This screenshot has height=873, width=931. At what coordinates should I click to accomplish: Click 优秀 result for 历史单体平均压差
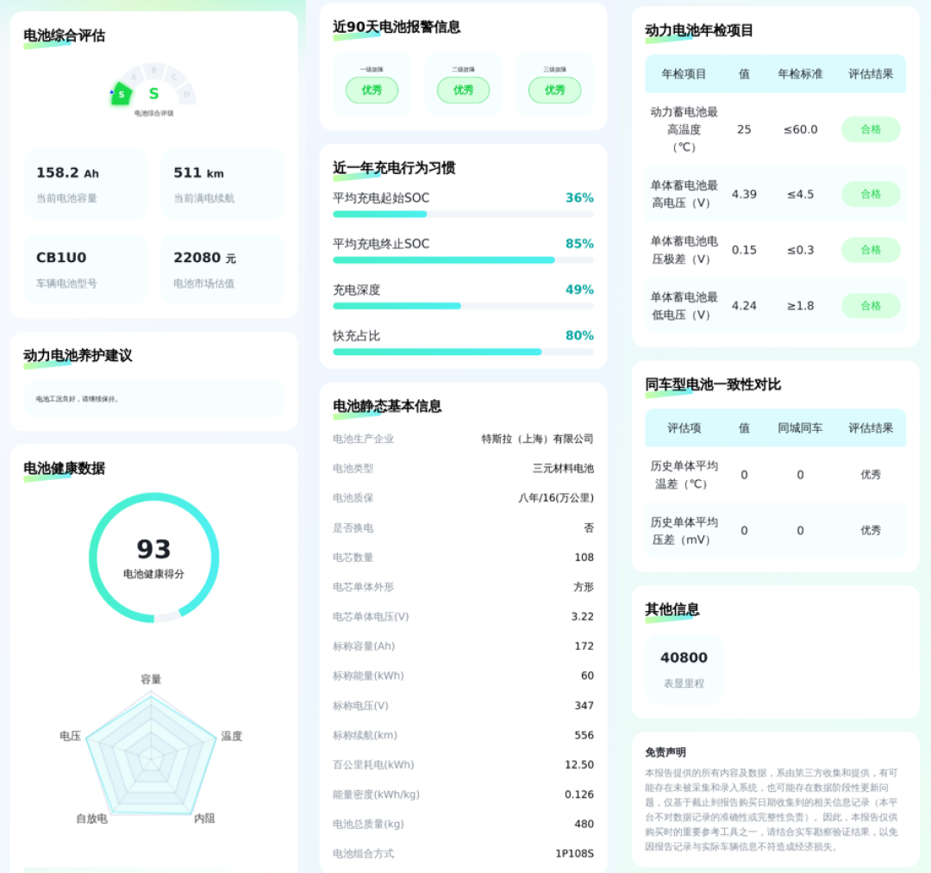[x=871, y=530]
